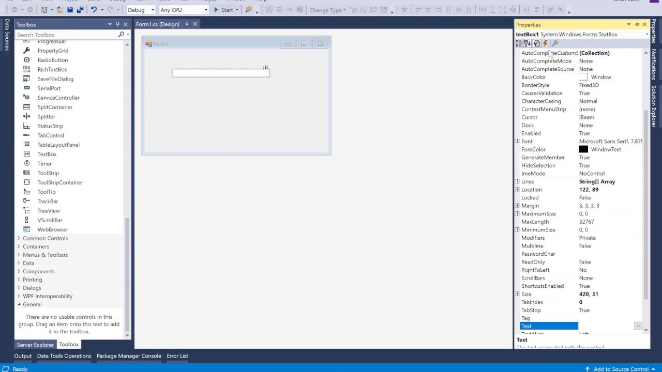This screenshot has height=372, width=662.
Task: Click the ToolStripContainer tool icon
Action: point(26,182)
